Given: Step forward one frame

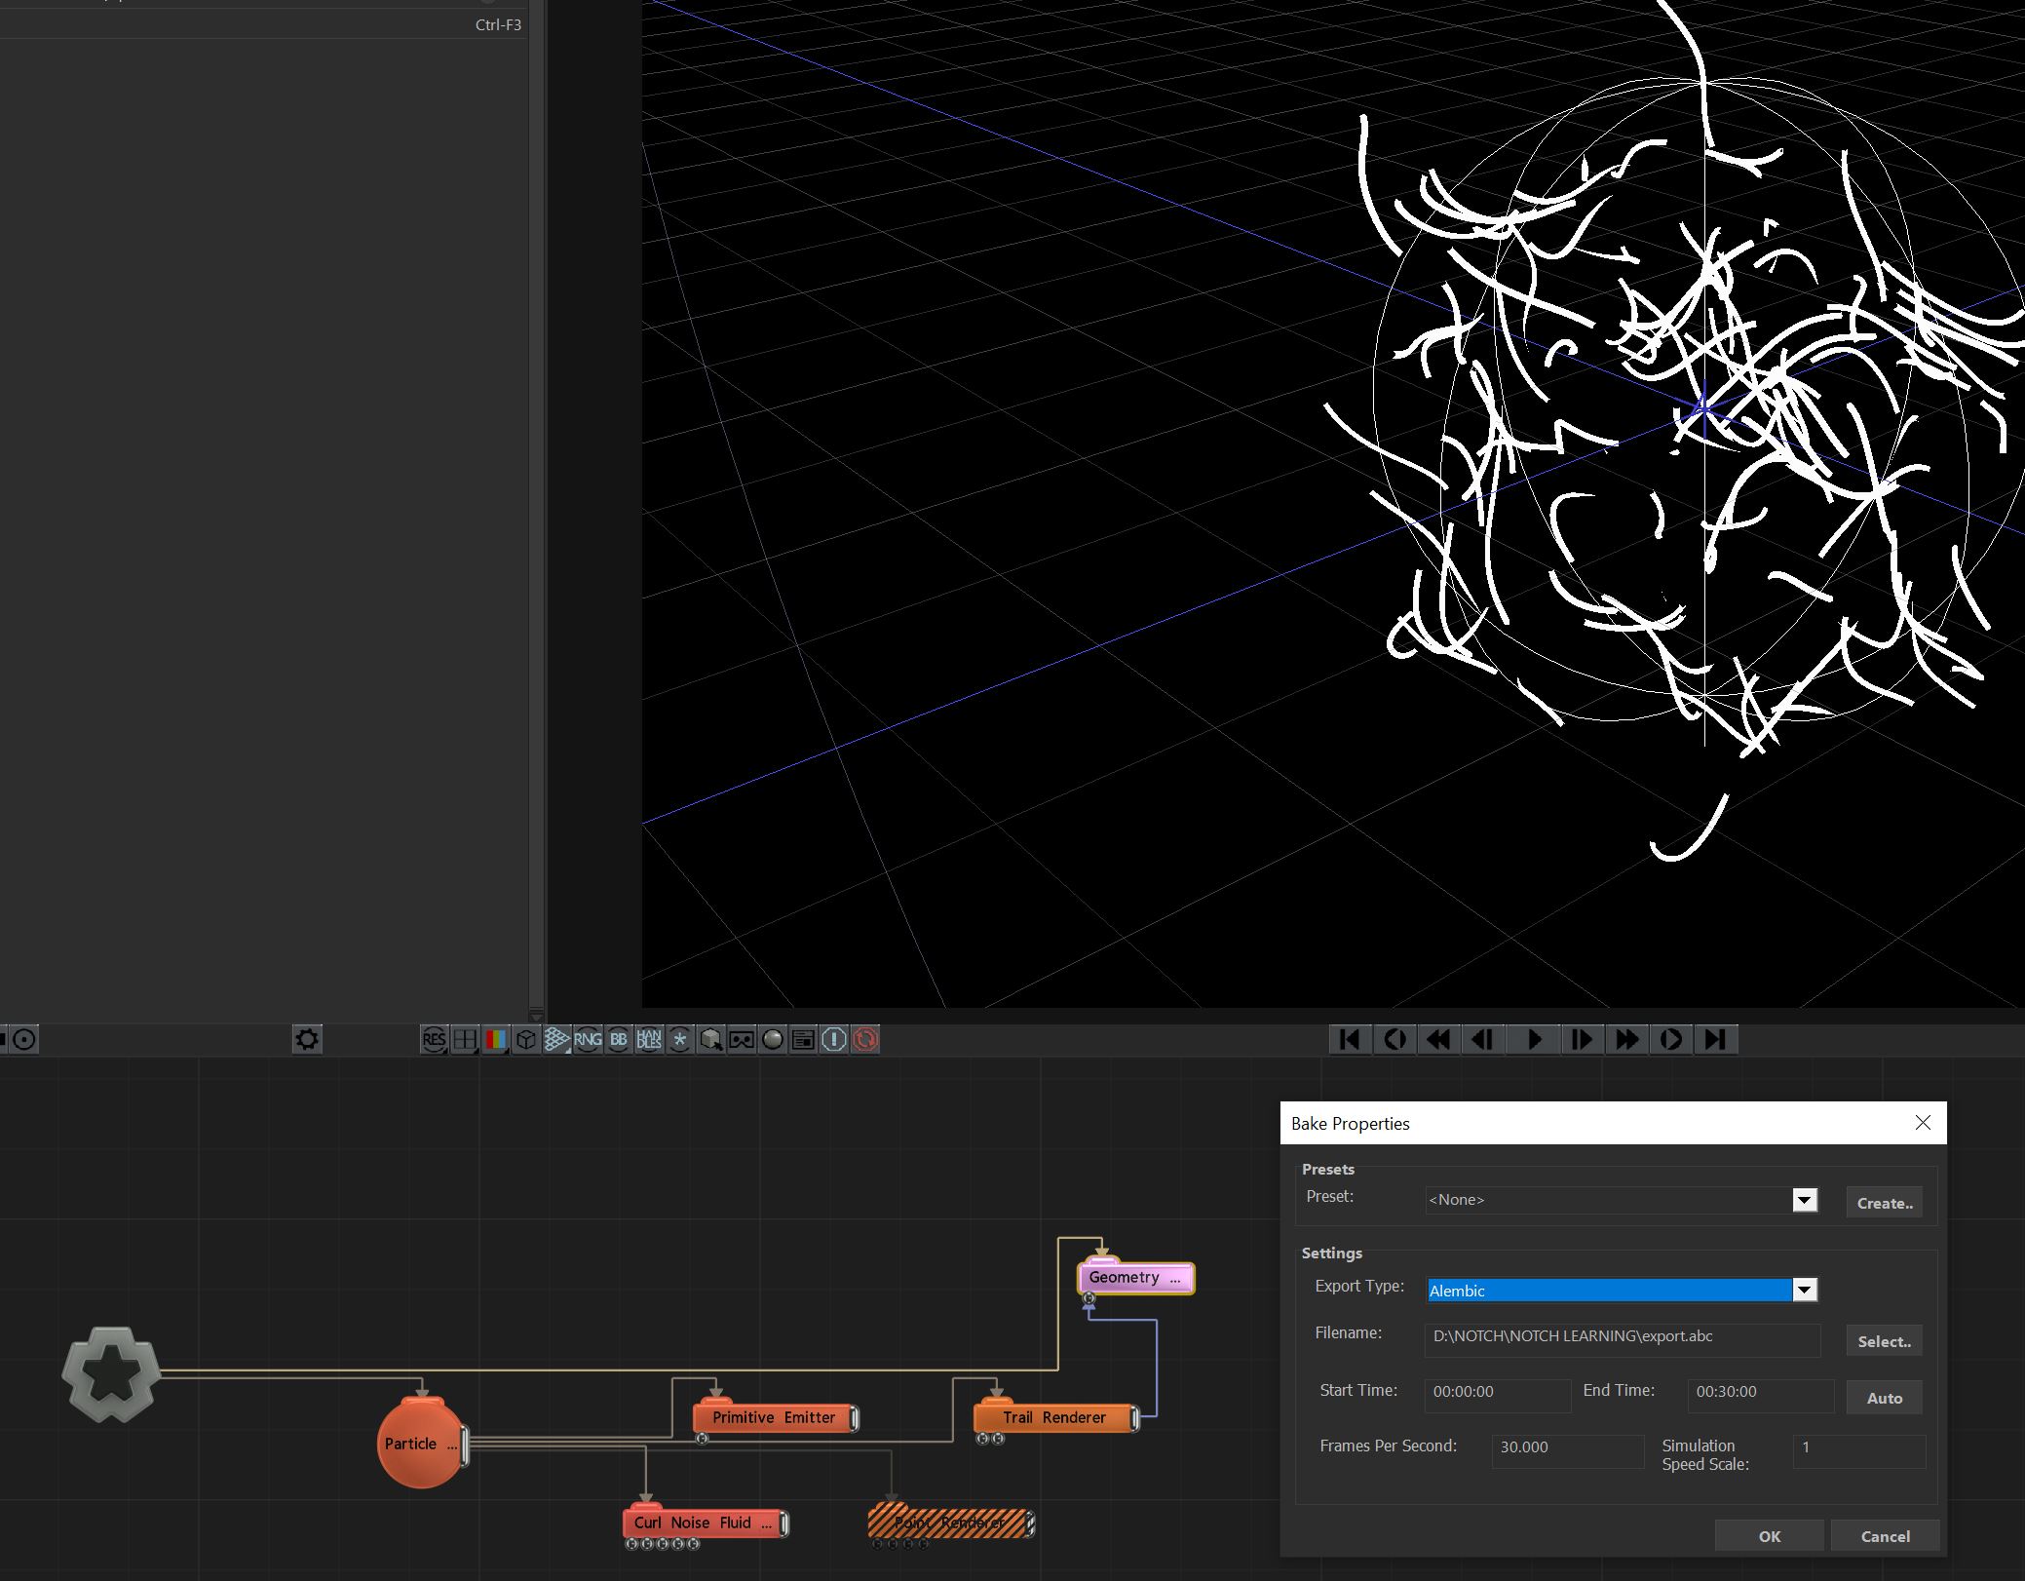Looking at the screenshot, I should point(1581,1039).
